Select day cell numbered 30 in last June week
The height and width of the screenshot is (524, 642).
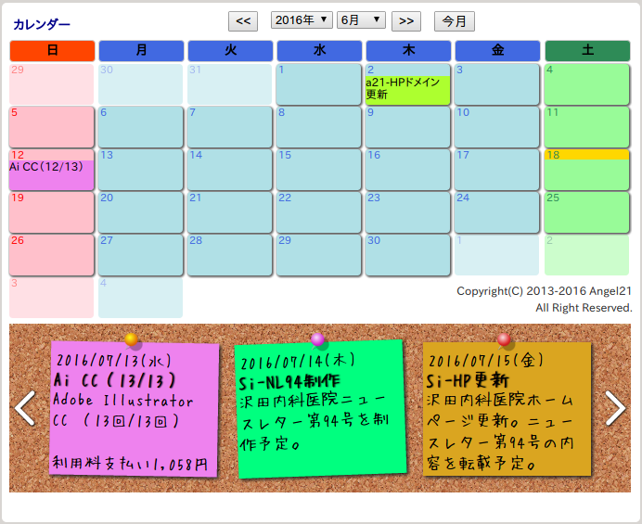[408, 255]
